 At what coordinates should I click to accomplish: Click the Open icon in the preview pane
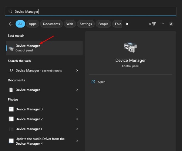93,82
